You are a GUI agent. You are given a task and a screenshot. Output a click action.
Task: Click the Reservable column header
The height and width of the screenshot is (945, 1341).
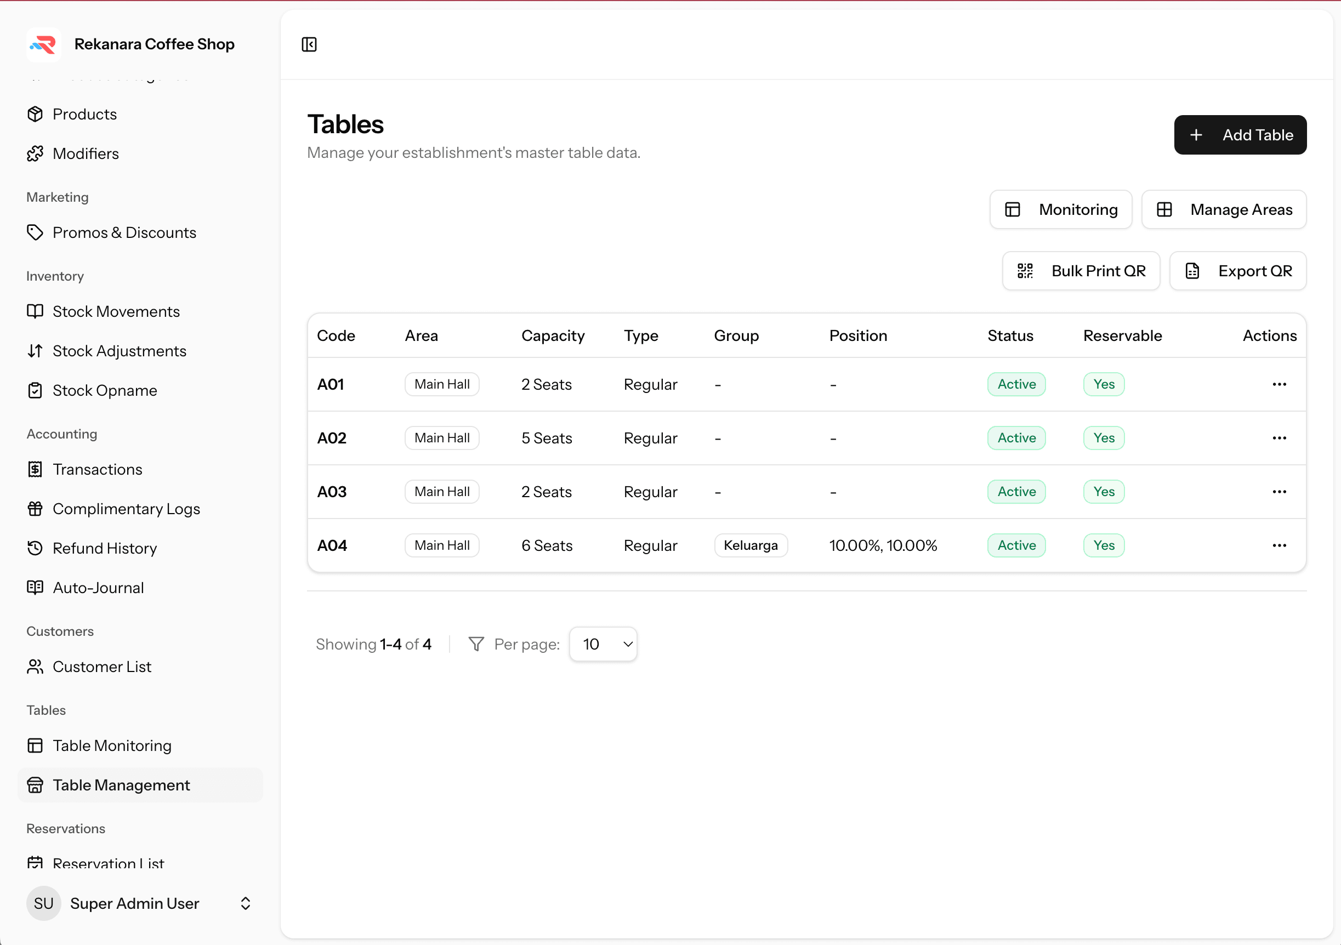click(1122, 336)
